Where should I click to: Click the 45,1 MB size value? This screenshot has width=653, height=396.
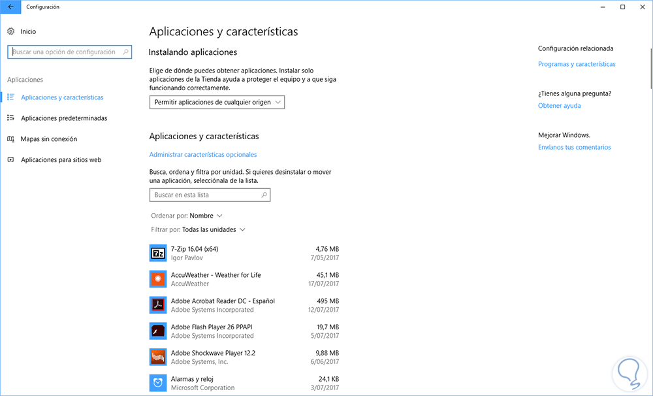327,275
